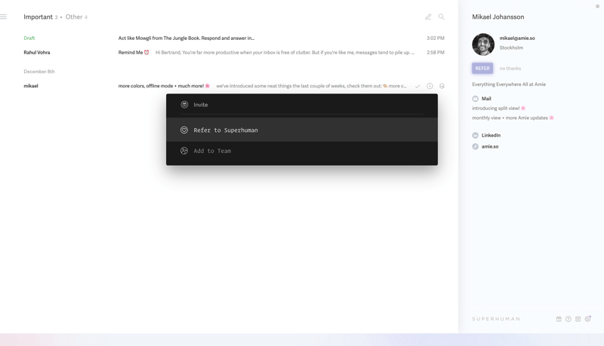Click the 2:58 PM timestamp

click(436, 52)
